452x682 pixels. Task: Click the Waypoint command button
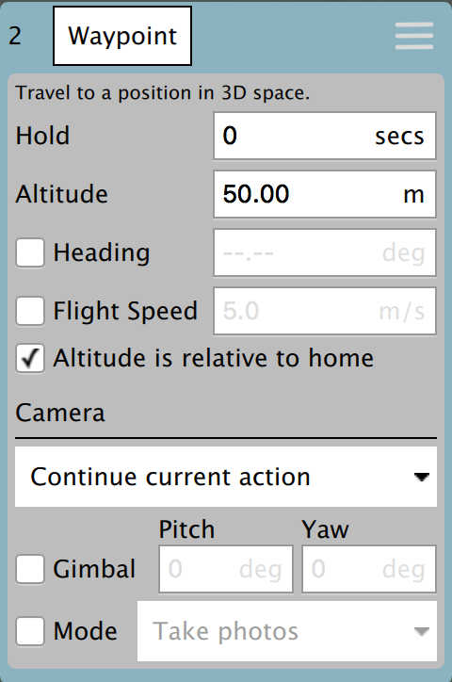tap(122, 36)
